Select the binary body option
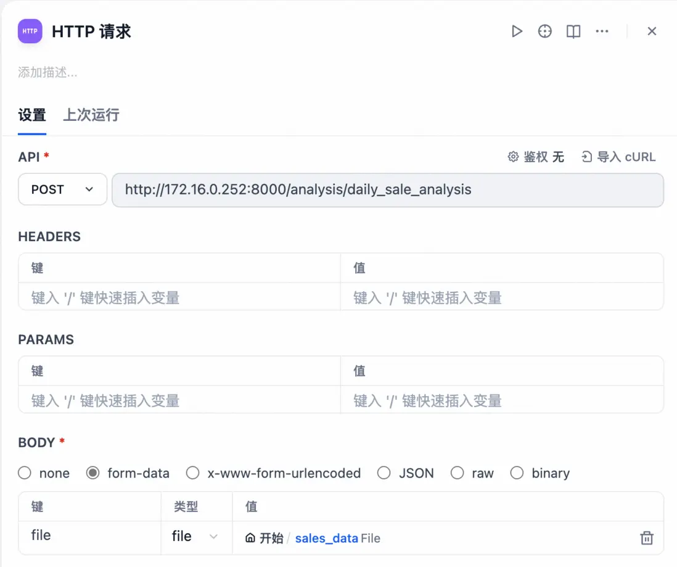 pyautogui.click(x=517, y=473)
